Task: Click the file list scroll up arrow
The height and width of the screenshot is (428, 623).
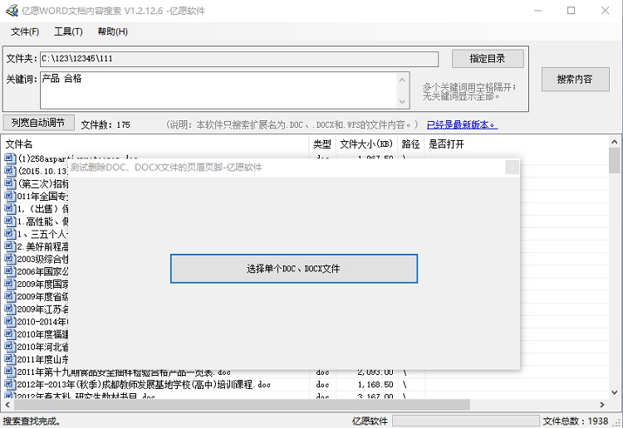Action: coord(614,142)
